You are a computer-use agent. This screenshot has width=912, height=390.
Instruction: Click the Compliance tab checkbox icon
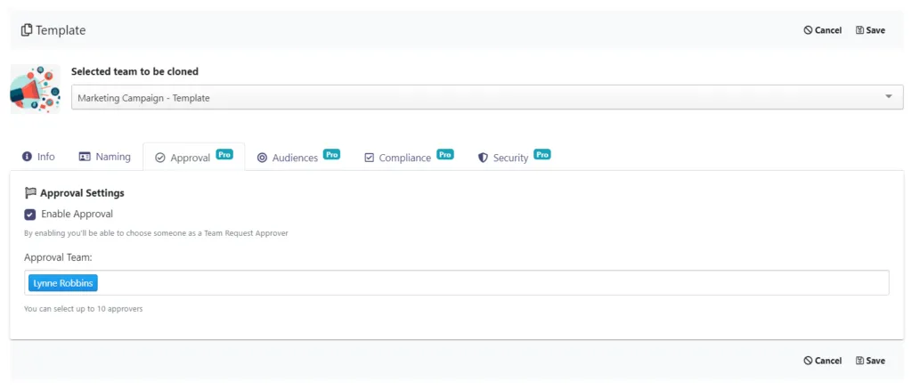pyautogui.click(x=369, y=158)
